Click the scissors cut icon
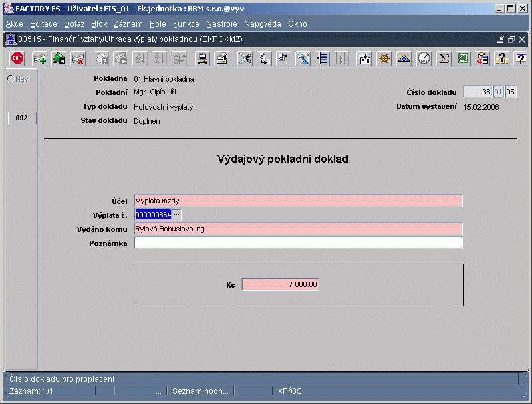Screen dimensions: 532x404 (x=245, y=58)
